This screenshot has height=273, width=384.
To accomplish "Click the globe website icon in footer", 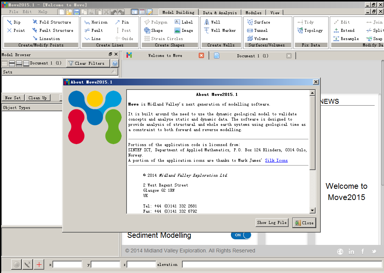I will coord(340,252).
